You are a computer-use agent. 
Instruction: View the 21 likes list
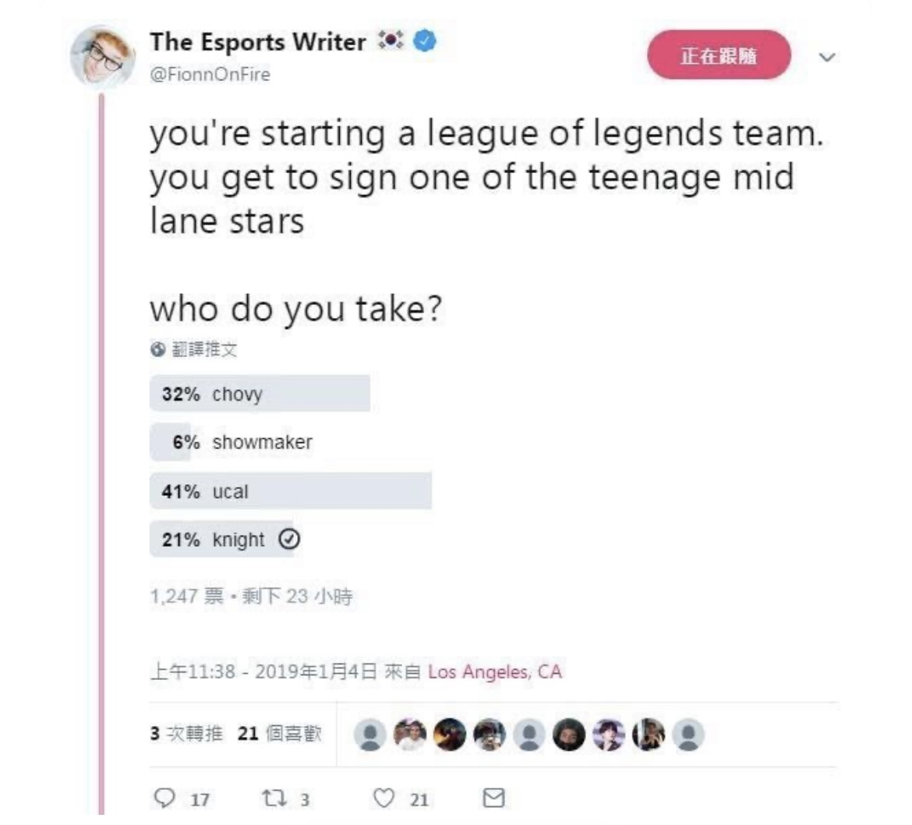280,734
